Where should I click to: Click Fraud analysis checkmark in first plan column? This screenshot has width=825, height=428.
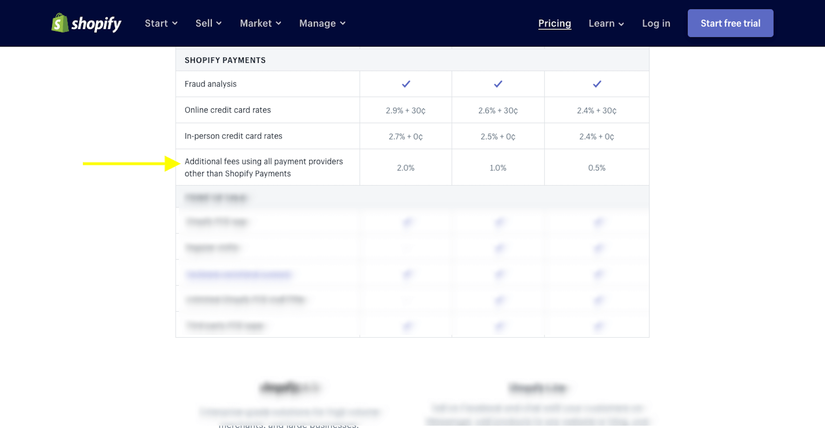406,84
